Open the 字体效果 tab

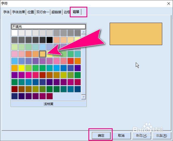(19, 12)
